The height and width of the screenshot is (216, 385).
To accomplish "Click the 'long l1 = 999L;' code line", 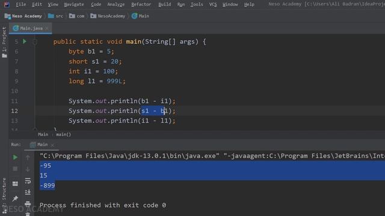I will 97,81.
